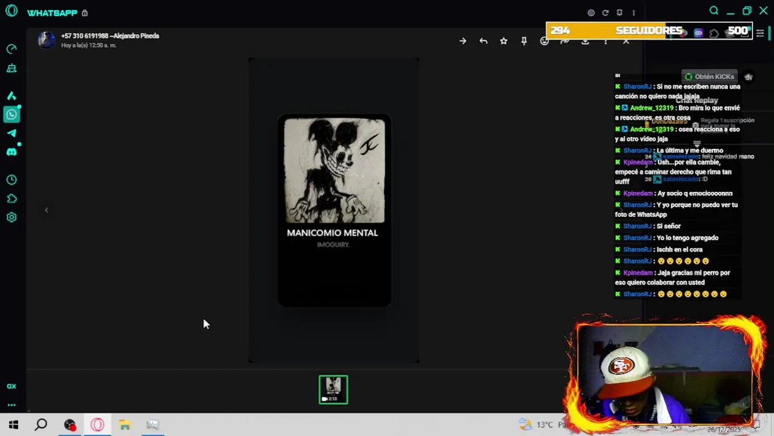The image size is (774, 436).
Task: Click the Seguidores follower goal bar
Action: pos(649,31)
